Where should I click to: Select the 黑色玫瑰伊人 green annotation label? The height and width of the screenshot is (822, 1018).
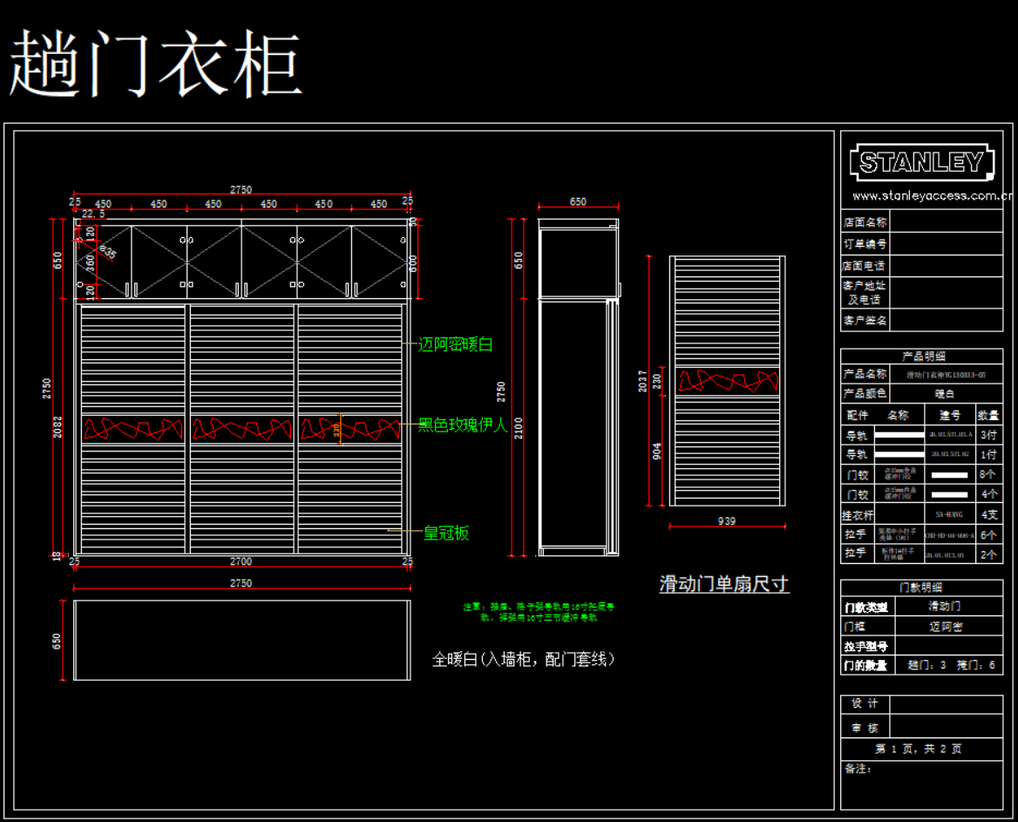(462, 425)
